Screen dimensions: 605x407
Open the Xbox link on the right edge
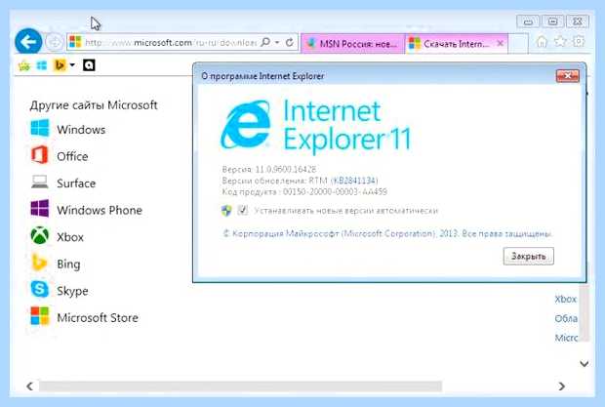[566, 300]
